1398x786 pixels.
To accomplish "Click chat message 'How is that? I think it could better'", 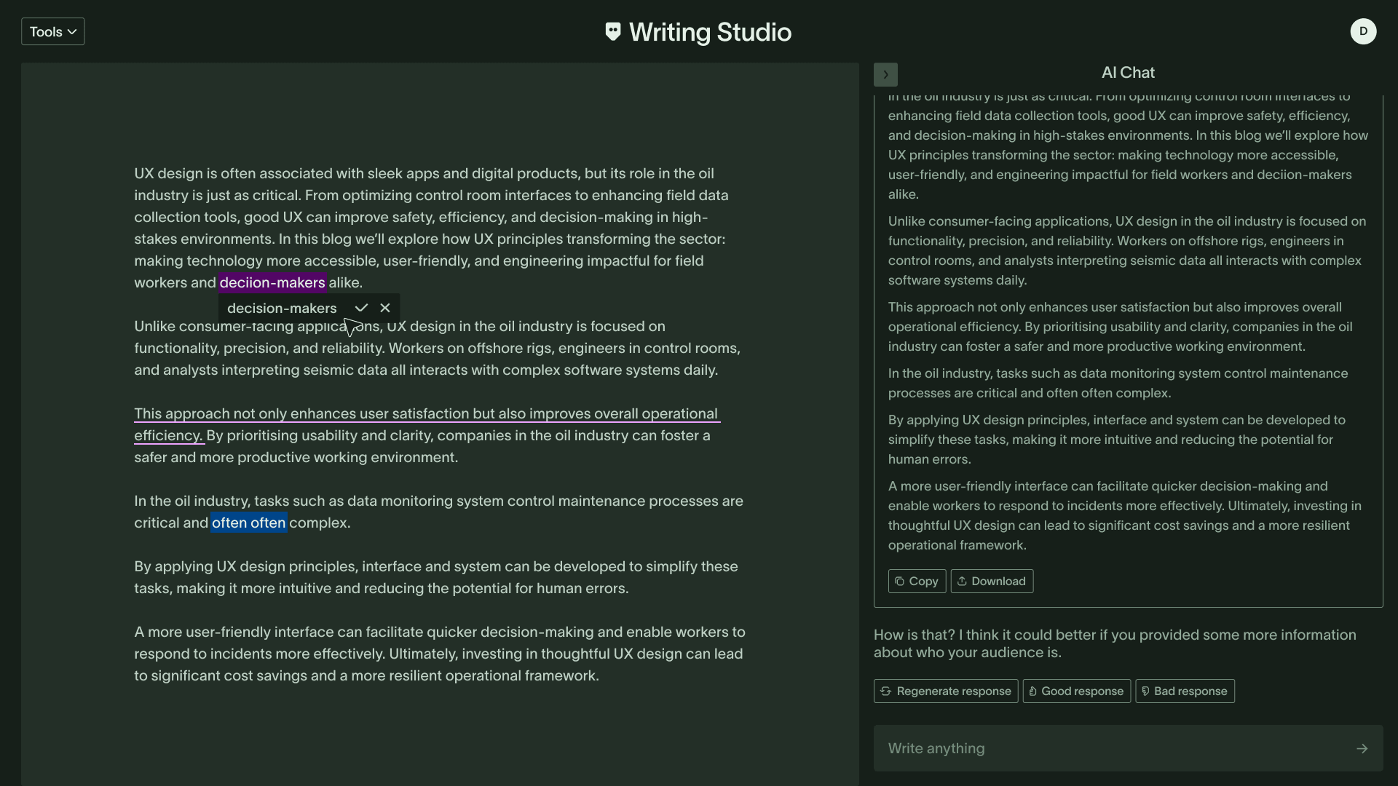I will [1115, 643].
